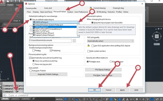Select Printable area radio button
Image resolution: width=163 pixels, height=101 pixels.
pos(88,62)
